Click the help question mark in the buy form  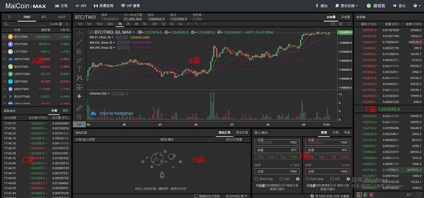pos(298,179)
